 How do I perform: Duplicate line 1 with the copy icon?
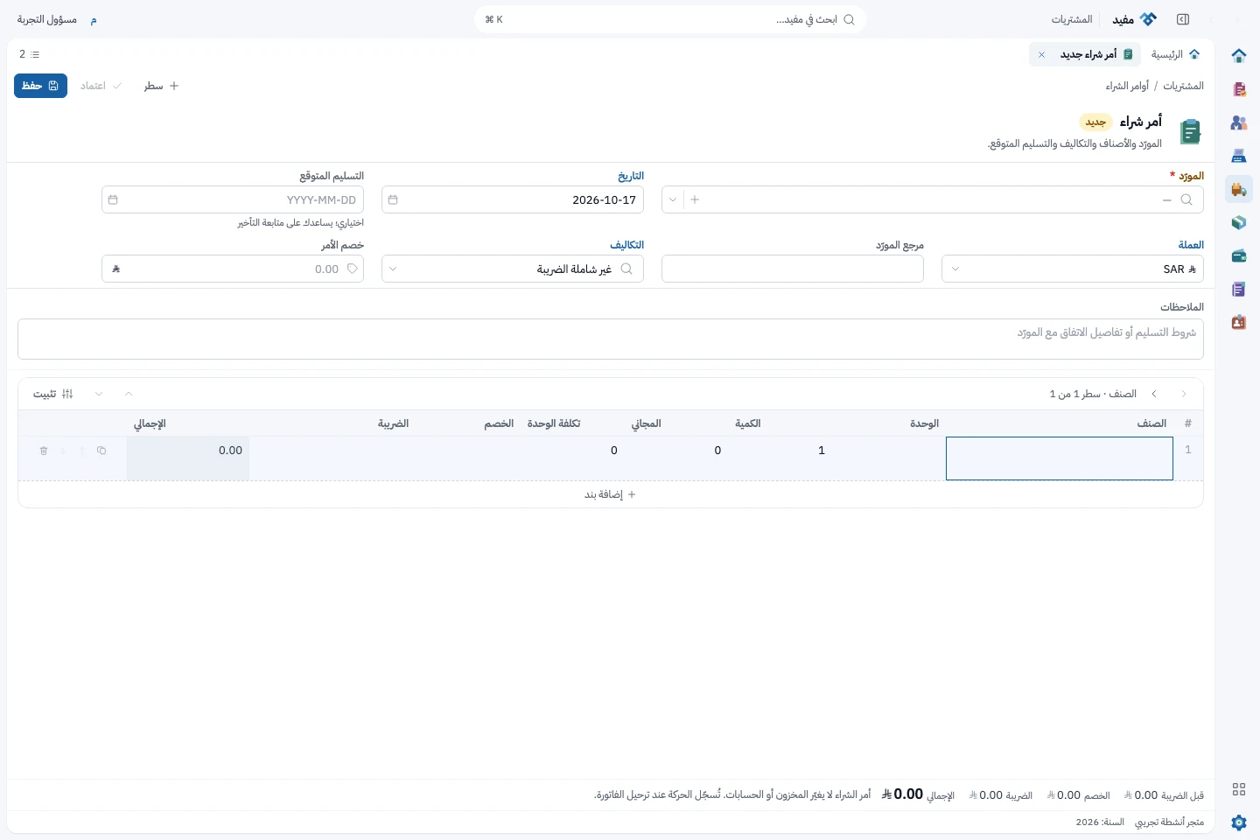[101, 451]
